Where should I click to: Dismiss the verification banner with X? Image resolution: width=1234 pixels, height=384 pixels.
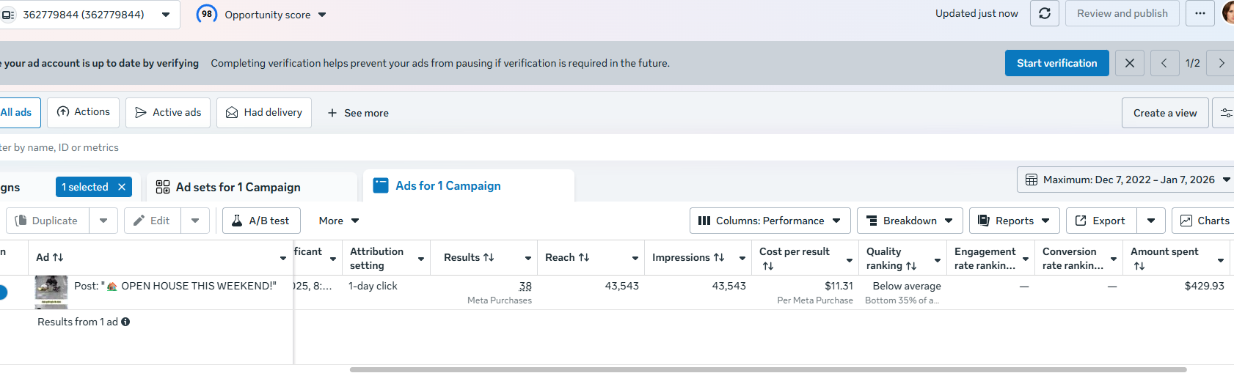[x=1130, y=63]
